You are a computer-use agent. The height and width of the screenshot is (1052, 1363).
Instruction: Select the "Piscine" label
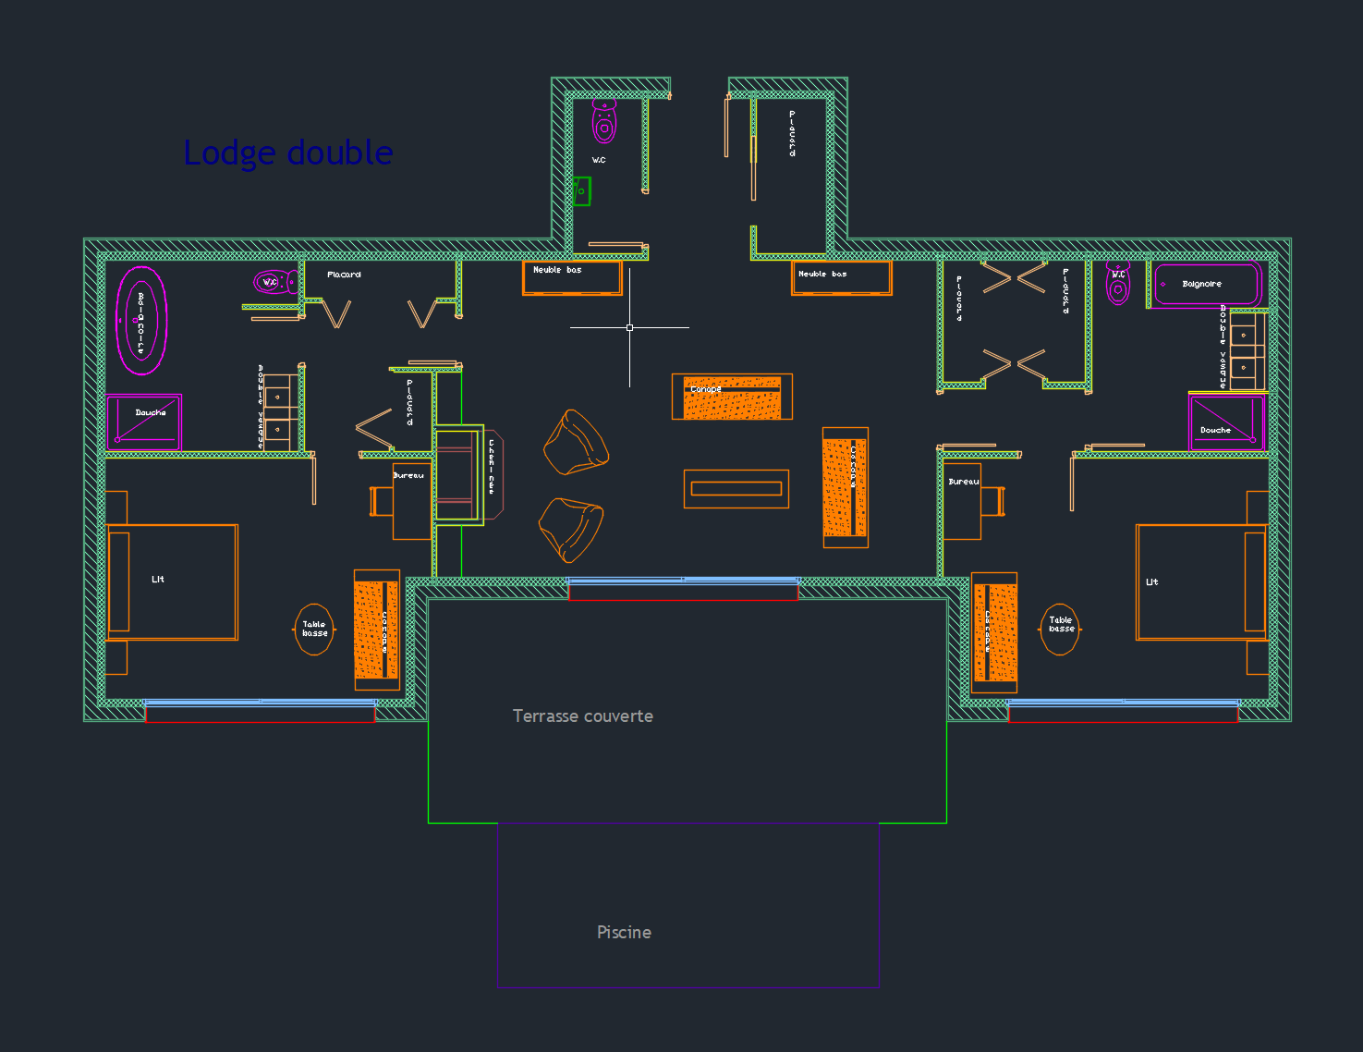click(624, 933)
